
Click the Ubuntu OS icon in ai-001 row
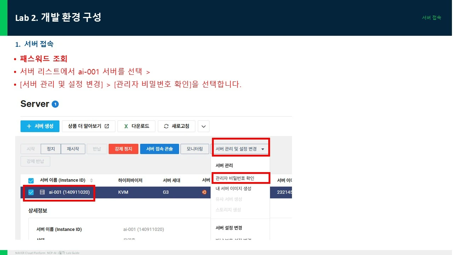point(204,192)
